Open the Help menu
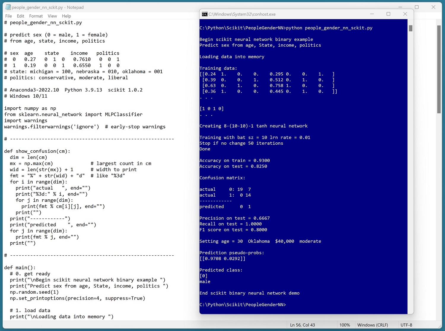Image resolution: width=445 pixels, height=331 pixels. click(x=66, y=16)
